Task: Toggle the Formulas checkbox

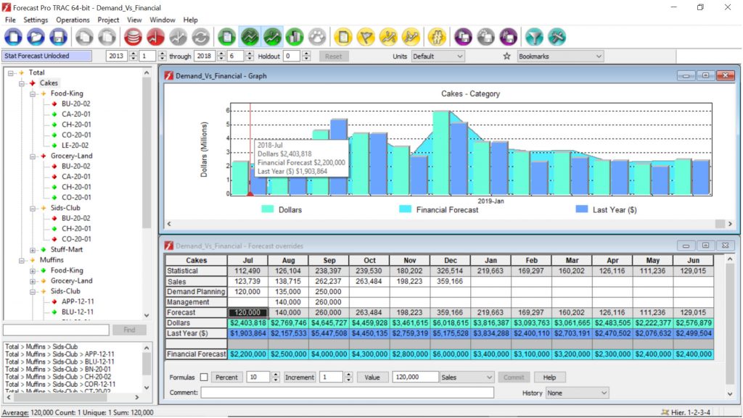Action: [x=204, y=377]
